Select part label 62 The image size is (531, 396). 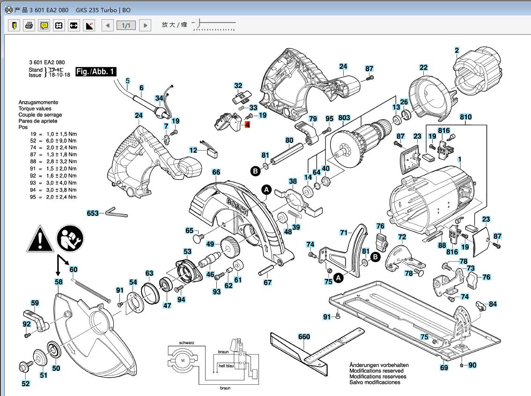point(229,286)
